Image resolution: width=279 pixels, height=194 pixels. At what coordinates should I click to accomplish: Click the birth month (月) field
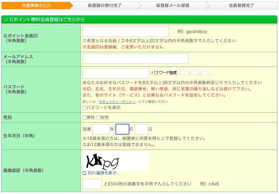coord(122,129)
